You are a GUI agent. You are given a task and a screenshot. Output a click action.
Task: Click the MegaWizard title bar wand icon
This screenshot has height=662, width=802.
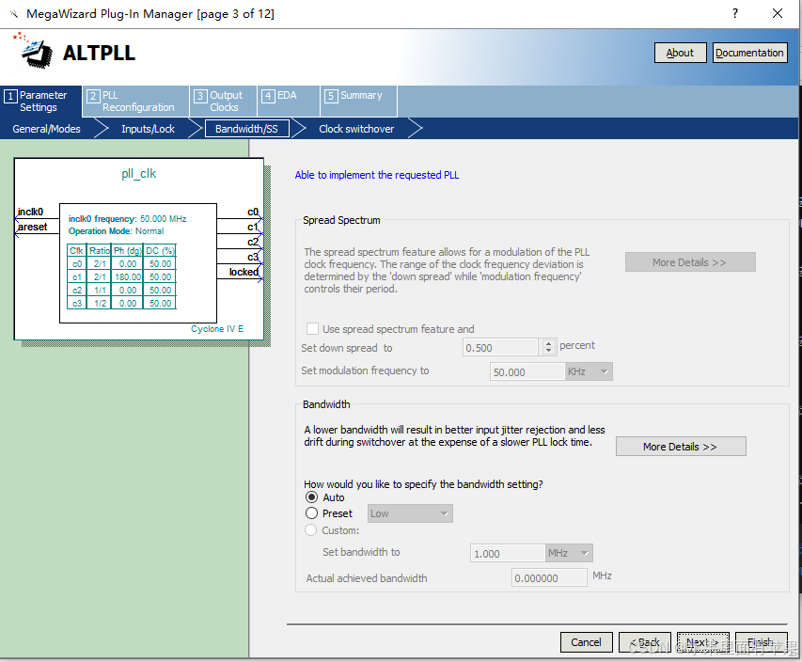(14, 14)
